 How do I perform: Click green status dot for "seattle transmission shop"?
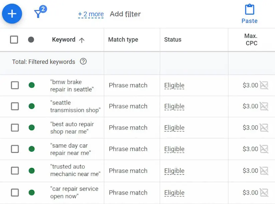[32, 106]
